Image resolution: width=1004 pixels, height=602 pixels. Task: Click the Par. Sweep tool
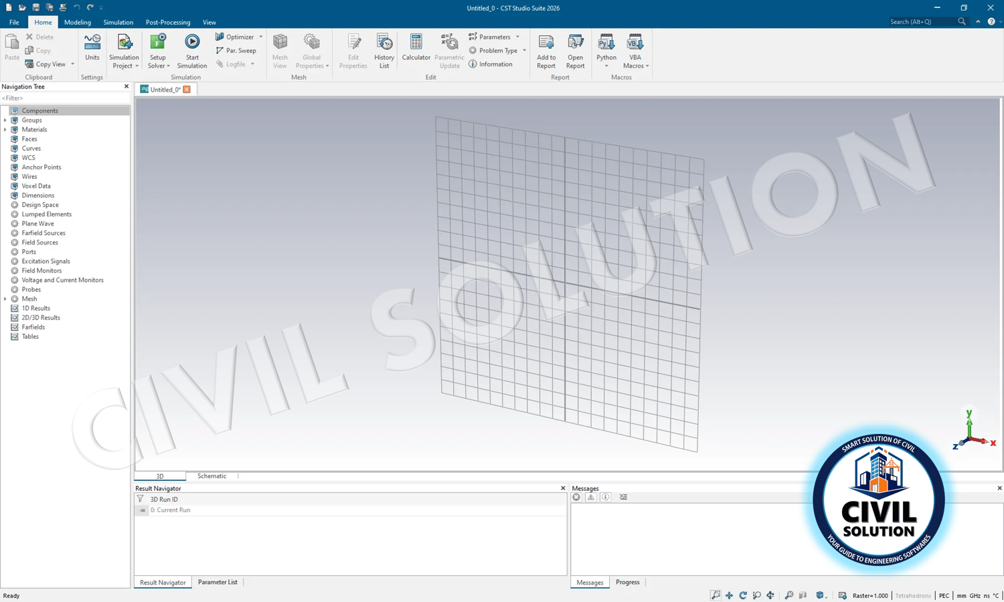pyautogui.click(x=236, y=51)
